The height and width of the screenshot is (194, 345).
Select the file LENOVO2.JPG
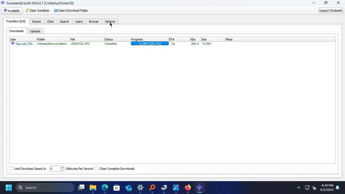[80, 44]
